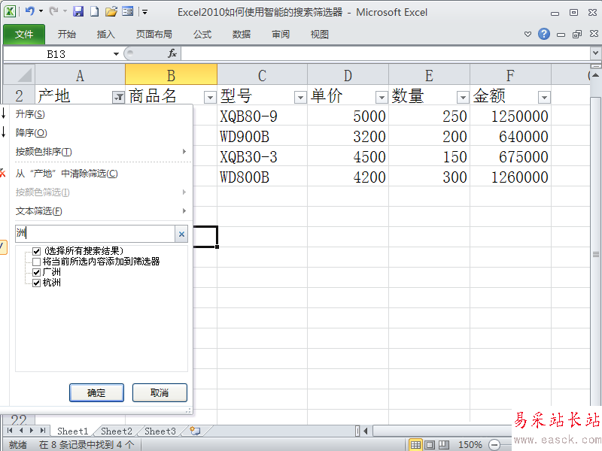Switch to the 审阅 ribbon tab
Viewport: 602px width, 451px height.
tap(281, 35)
